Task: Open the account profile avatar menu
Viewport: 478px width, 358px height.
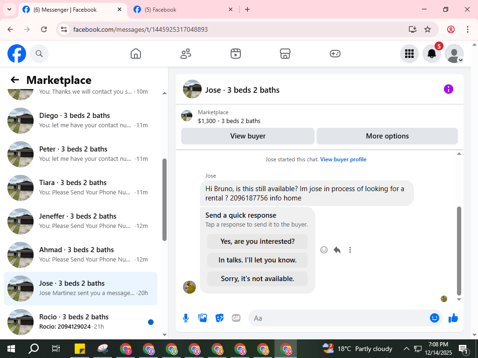Action: (x=454, y=54)
